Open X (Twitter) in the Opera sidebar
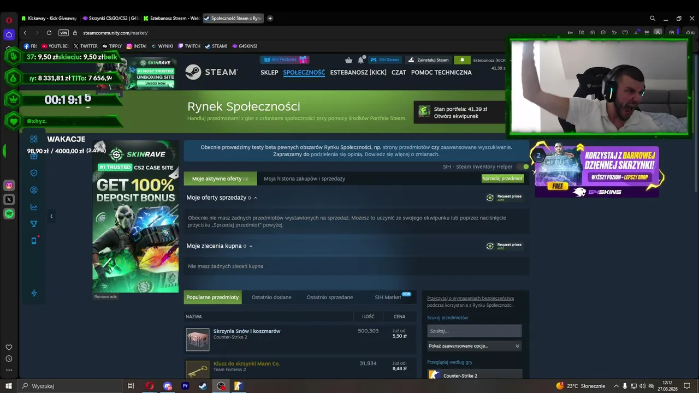 9,200
